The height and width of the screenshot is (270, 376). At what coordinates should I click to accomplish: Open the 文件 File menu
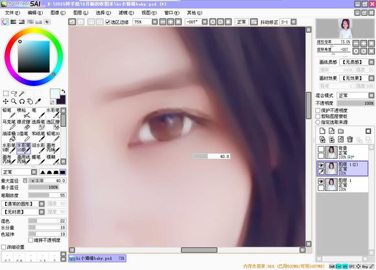coord(12,13)
